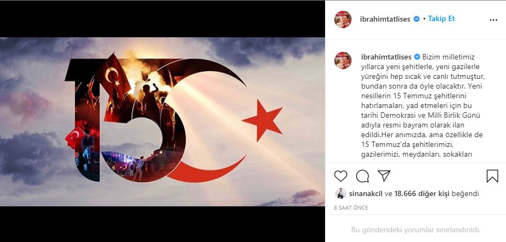Screen dimensions: 506x242
Task: Save the post with bookmark icon
Action: (492, 176)
